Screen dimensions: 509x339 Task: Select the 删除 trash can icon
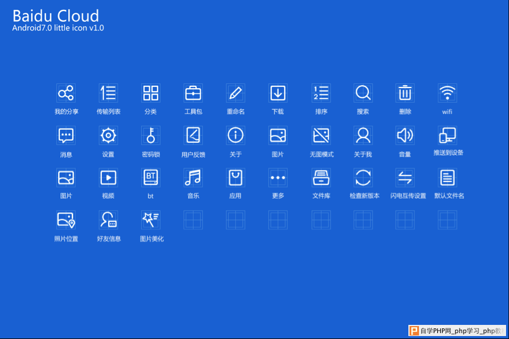[405, 93]
